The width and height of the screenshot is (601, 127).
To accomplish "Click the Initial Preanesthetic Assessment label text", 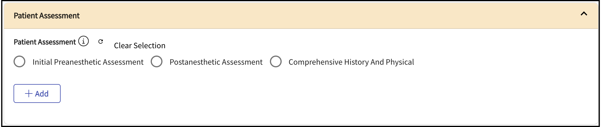I will pyautogui.click(x=88, y=62).
